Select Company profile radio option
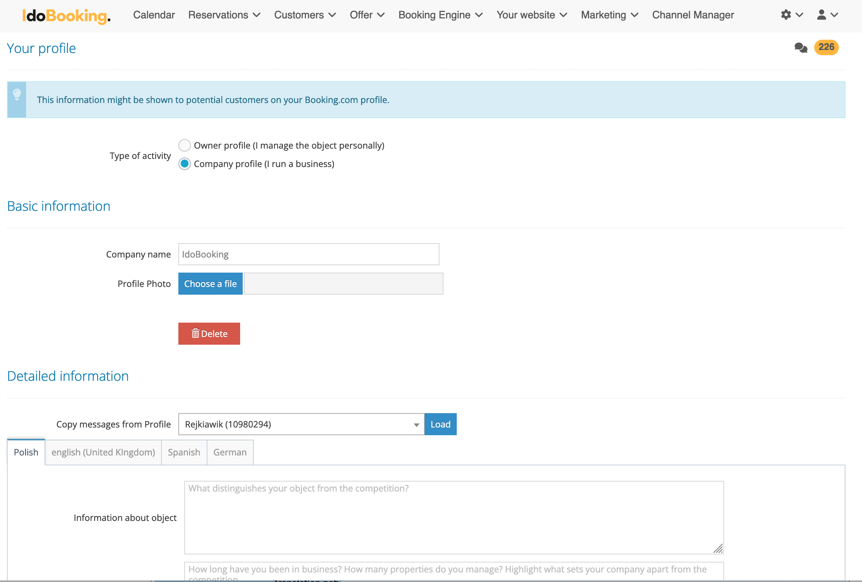 (184, 164)
